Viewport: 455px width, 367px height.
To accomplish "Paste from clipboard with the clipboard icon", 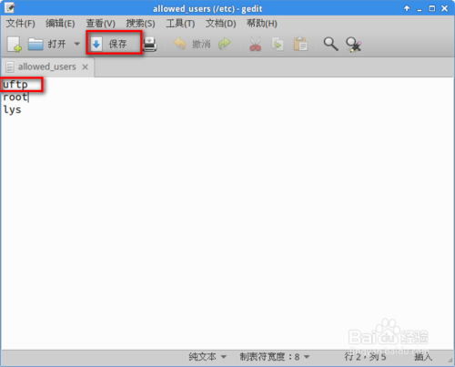I will pyautogui.click(x=300, y=45).
